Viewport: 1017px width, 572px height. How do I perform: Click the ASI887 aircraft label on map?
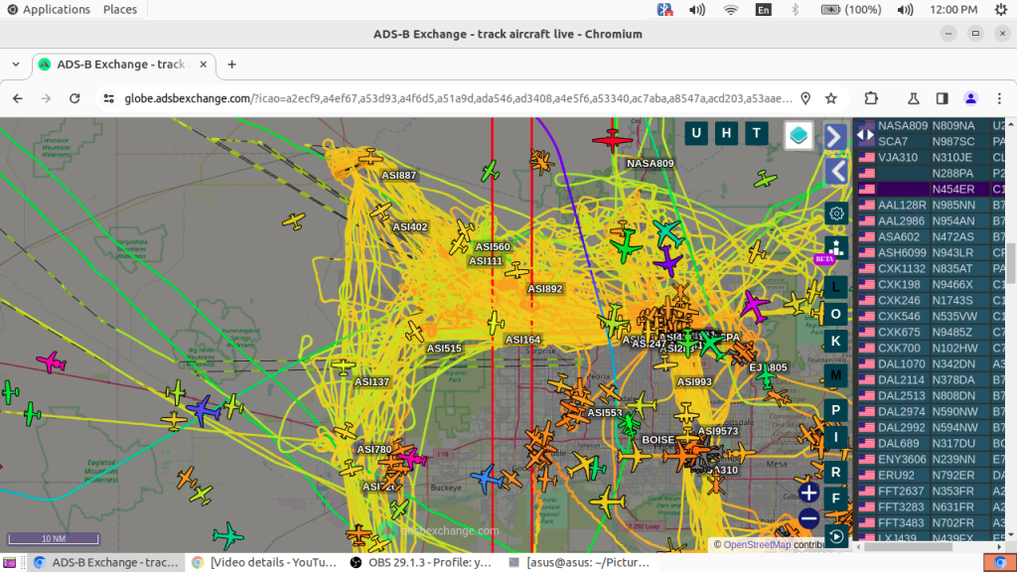click(399, 175)
